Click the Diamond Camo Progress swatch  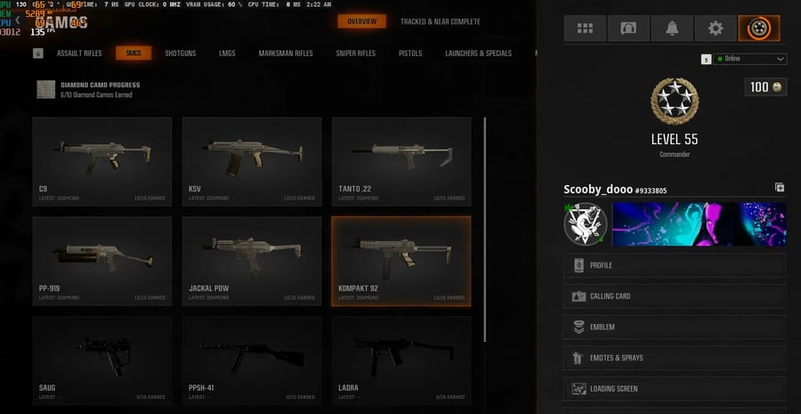tap(46, 89)
